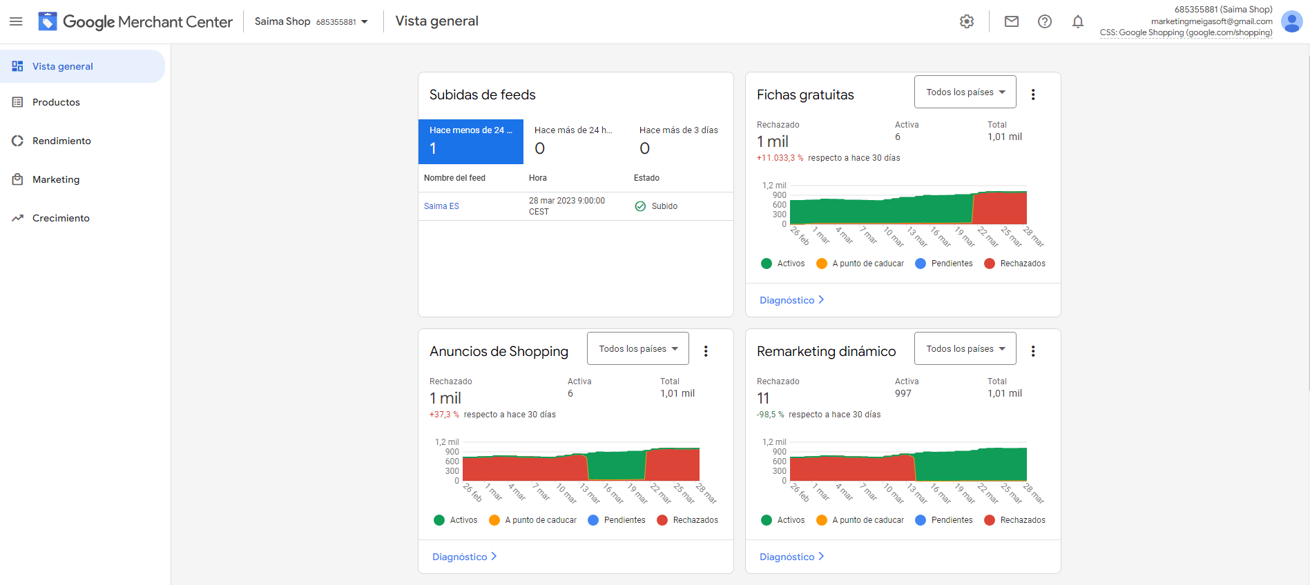This screenshot has width=1310, height=585.
Task: Open Crecimiento in the sidebar
Action: click(82, 218)
